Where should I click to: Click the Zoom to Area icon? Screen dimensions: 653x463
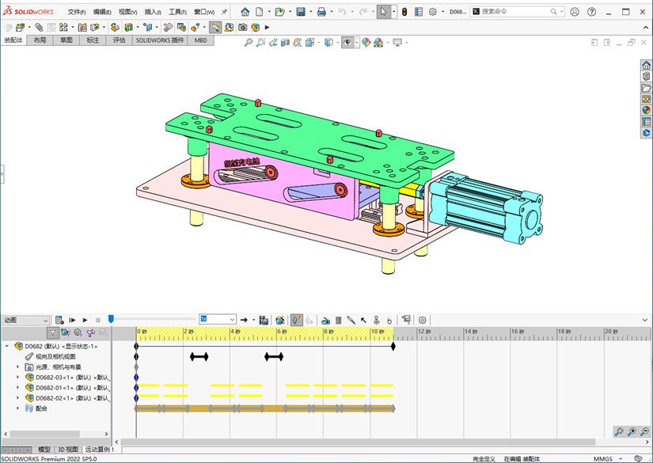coord(260,42)
